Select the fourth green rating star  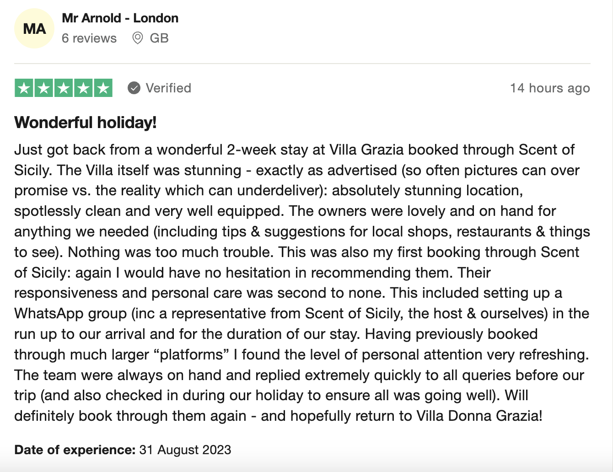coord(83,88)
